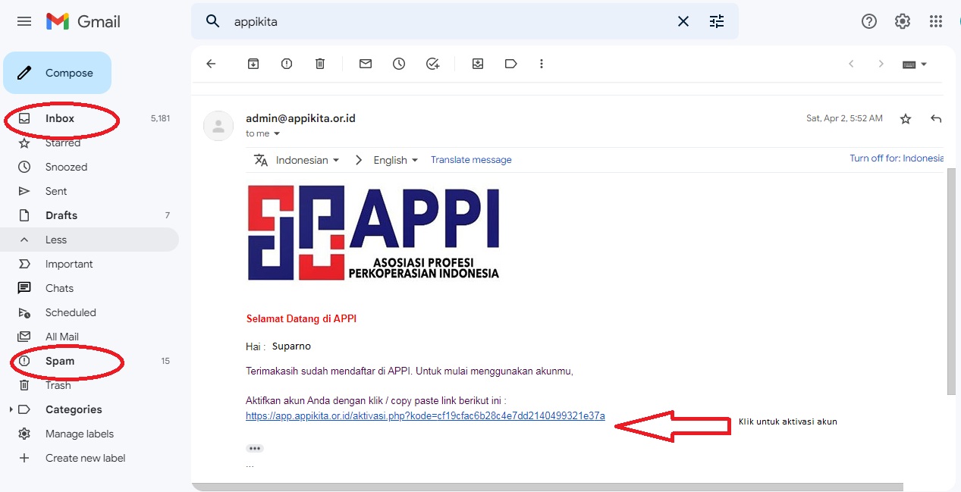Show trimmed content ellipsis button
Viewport: 961px width, 492px height.
pyautogui.click(x=255, y=448)
